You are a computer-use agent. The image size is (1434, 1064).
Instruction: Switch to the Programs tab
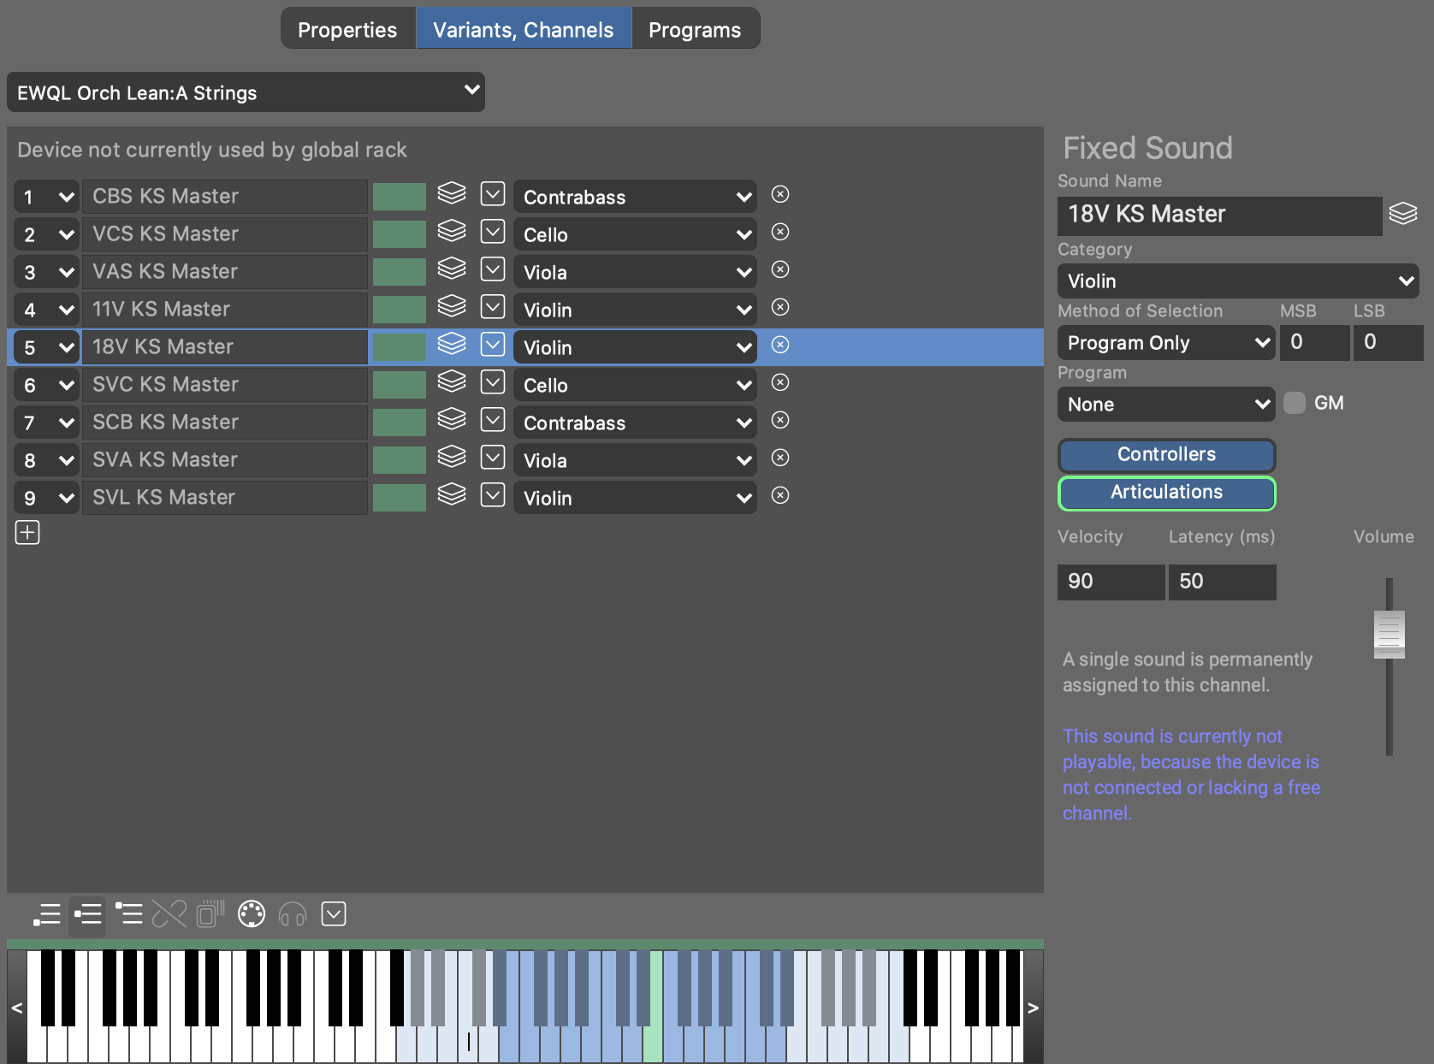point(694,29)
